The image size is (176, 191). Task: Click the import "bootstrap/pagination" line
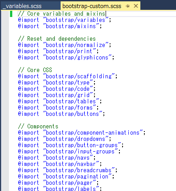click(x=66, y=177)
